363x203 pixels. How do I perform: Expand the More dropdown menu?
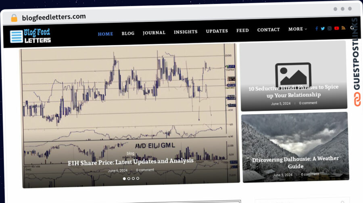[298, 29]
